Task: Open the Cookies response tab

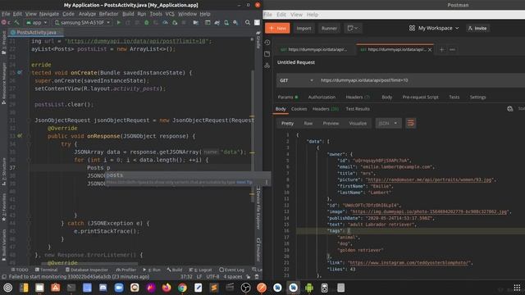Action: tap(299, 109)
